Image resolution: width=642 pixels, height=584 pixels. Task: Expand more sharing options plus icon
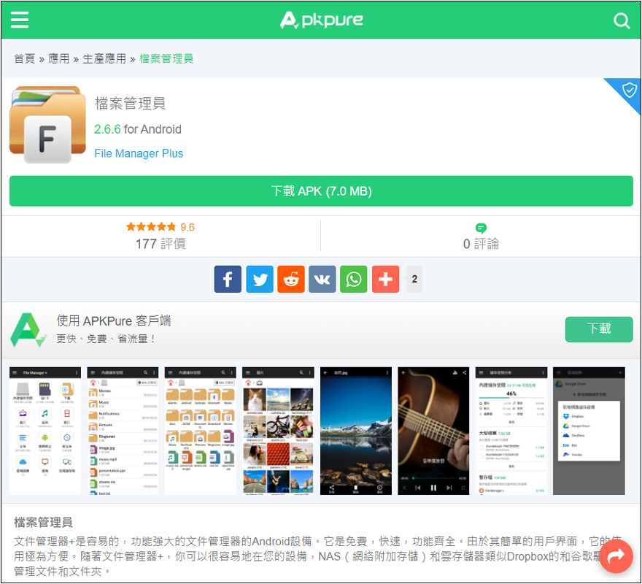click(x=385, y=279)
